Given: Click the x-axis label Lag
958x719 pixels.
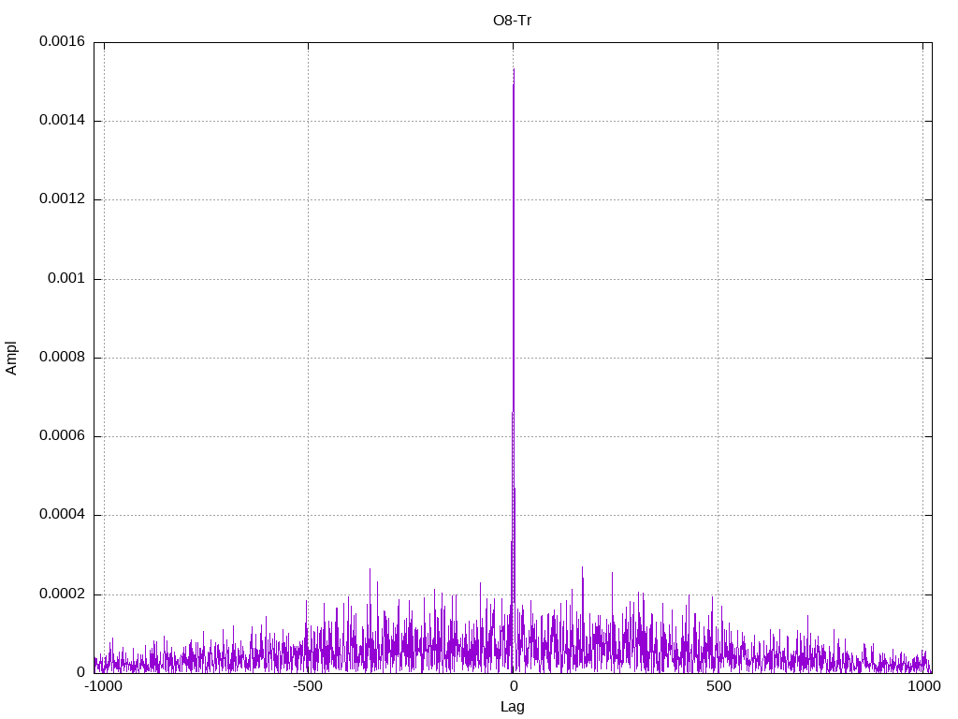Looking at the screenshot, I should pos(512,707).
